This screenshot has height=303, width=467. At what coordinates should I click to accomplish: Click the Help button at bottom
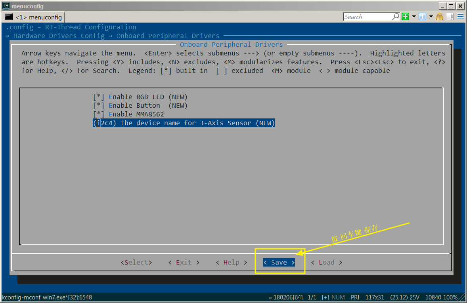[x=231, y=262]
